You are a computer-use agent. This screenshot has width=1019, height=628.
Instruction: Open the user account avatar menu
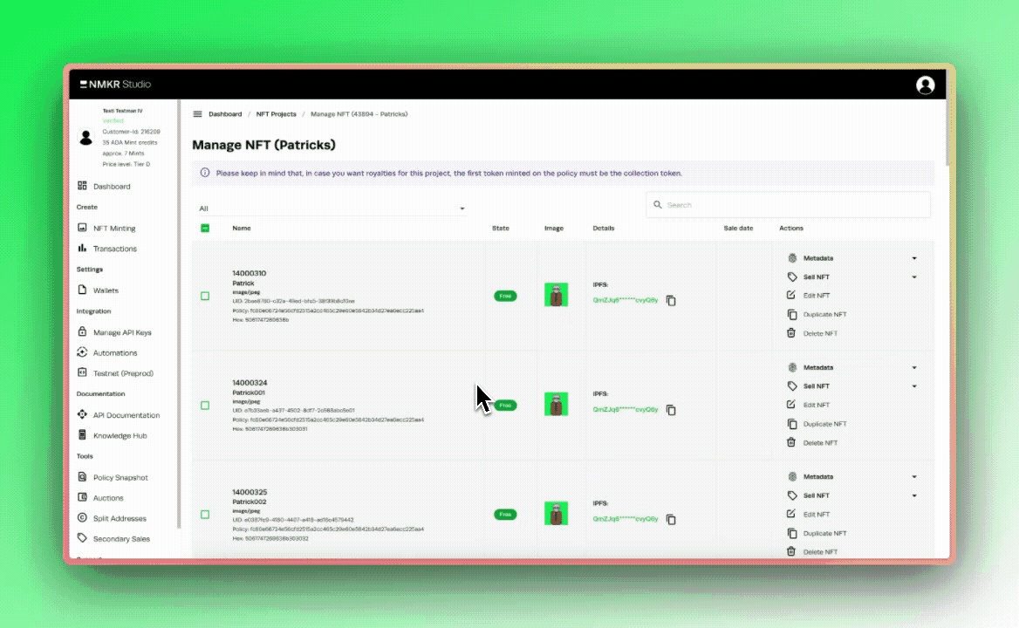[925, 85]
